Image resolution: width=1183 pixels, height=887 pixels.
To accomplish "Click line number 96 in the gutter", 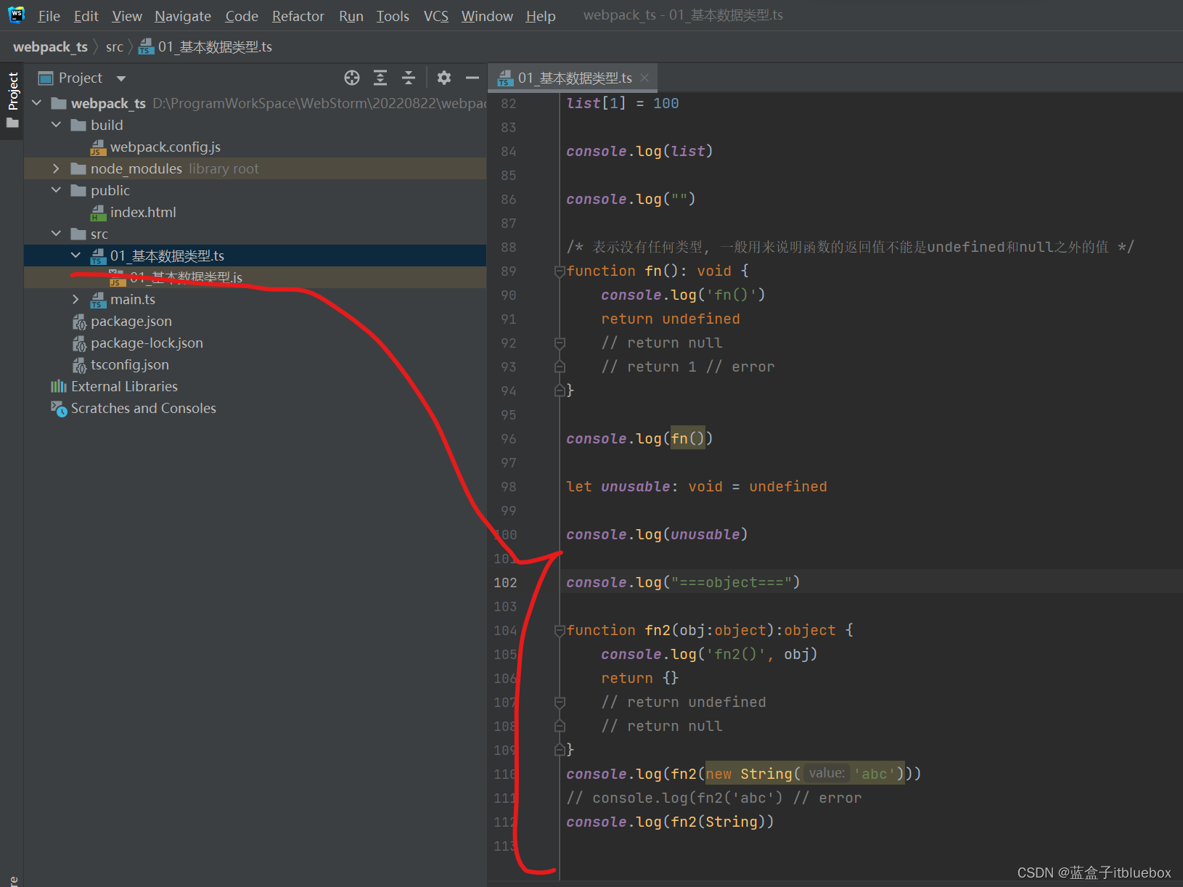I will 509,438.
